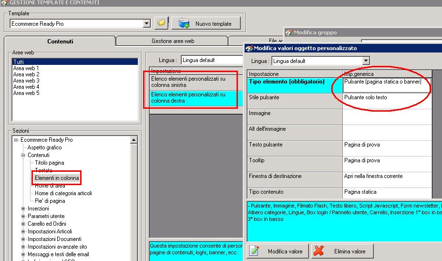Open template folder icon button

161,23
